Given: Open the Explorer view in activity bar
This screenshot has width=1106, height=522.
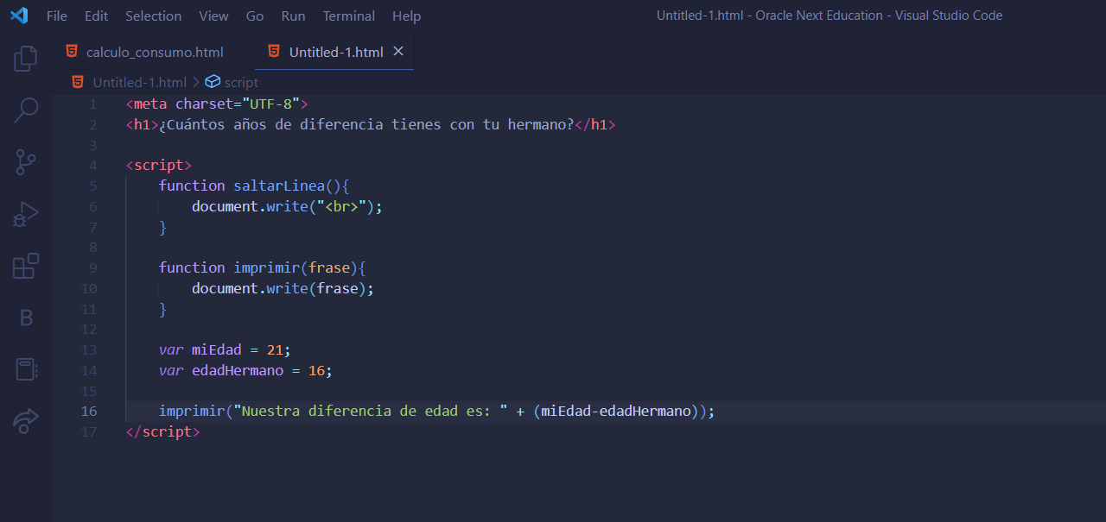Looking at the screenshot, I should click(x=26, y=59).
